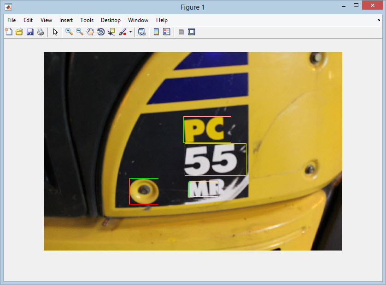Viewport: 386px width, 285px height.
Task: Open the File menu
Action: tap(12, 20)
